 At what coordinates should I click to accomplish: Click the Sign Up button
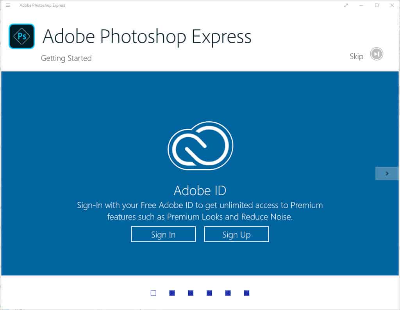point(236,234)
